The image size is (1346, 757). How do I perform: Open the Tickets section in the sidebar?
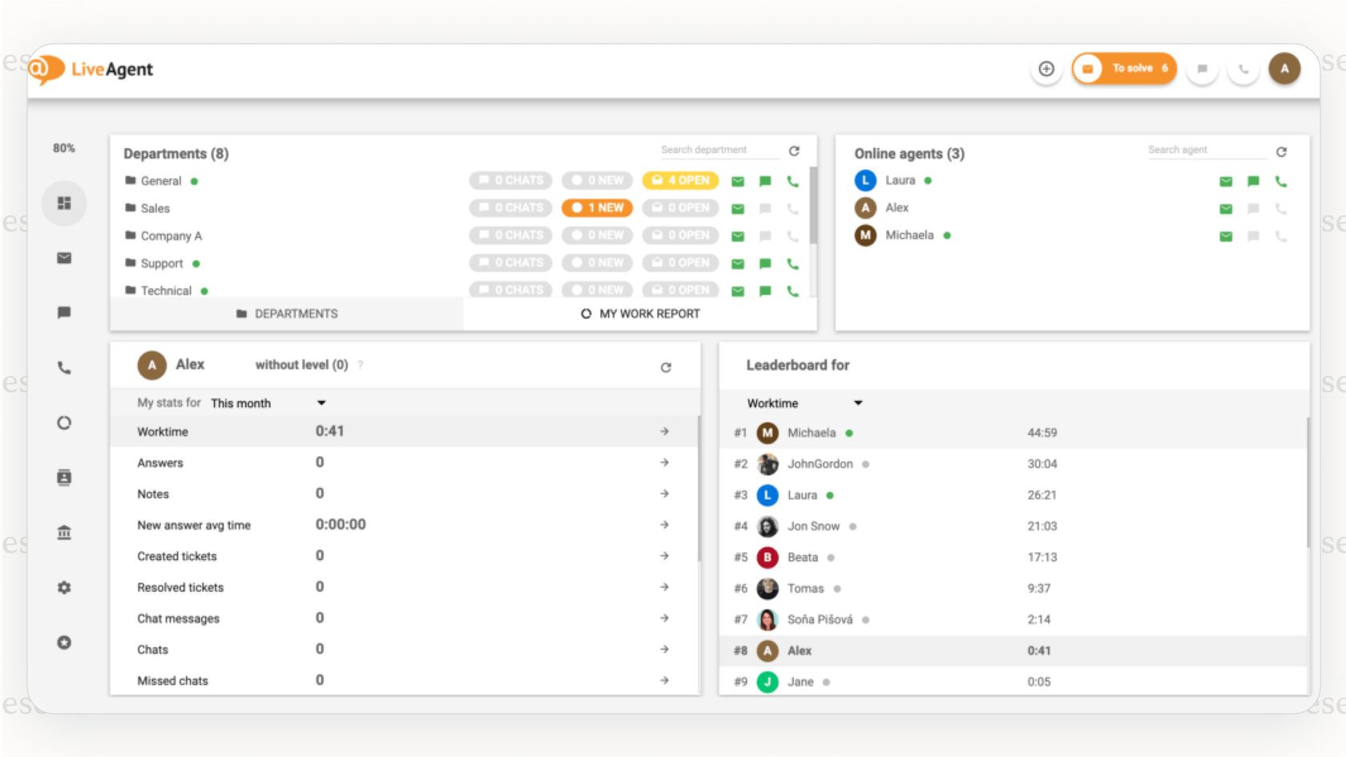coord(64,258)
